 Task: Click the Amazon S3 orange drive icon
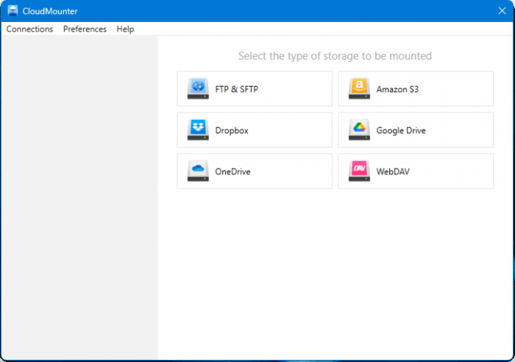pos(359,89)
